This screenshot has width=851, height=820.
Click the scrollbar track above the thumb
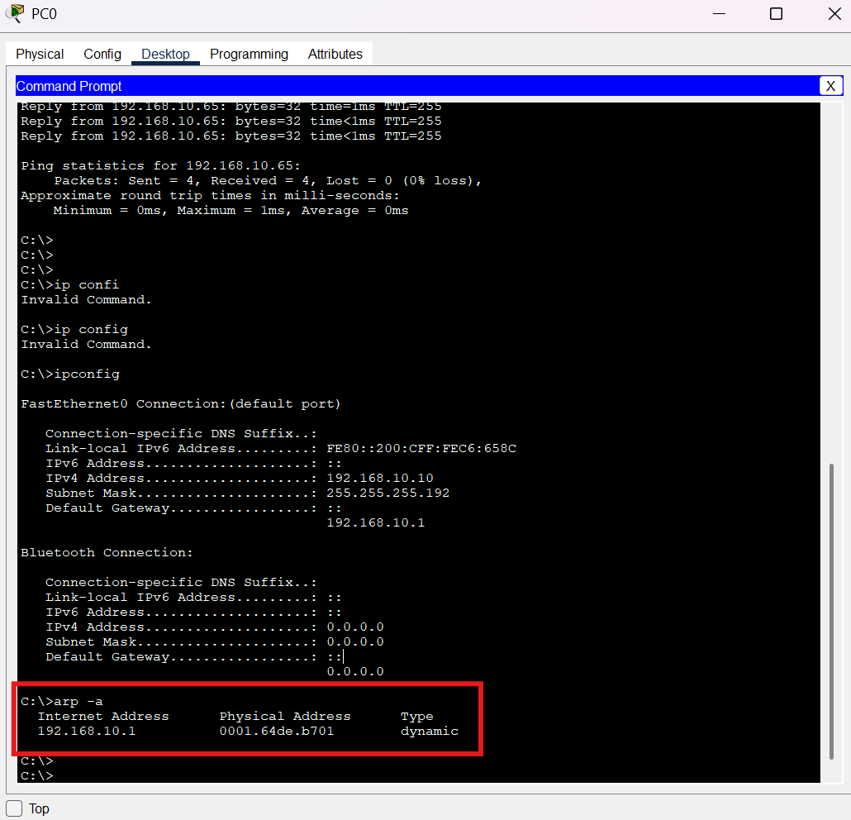831,283
